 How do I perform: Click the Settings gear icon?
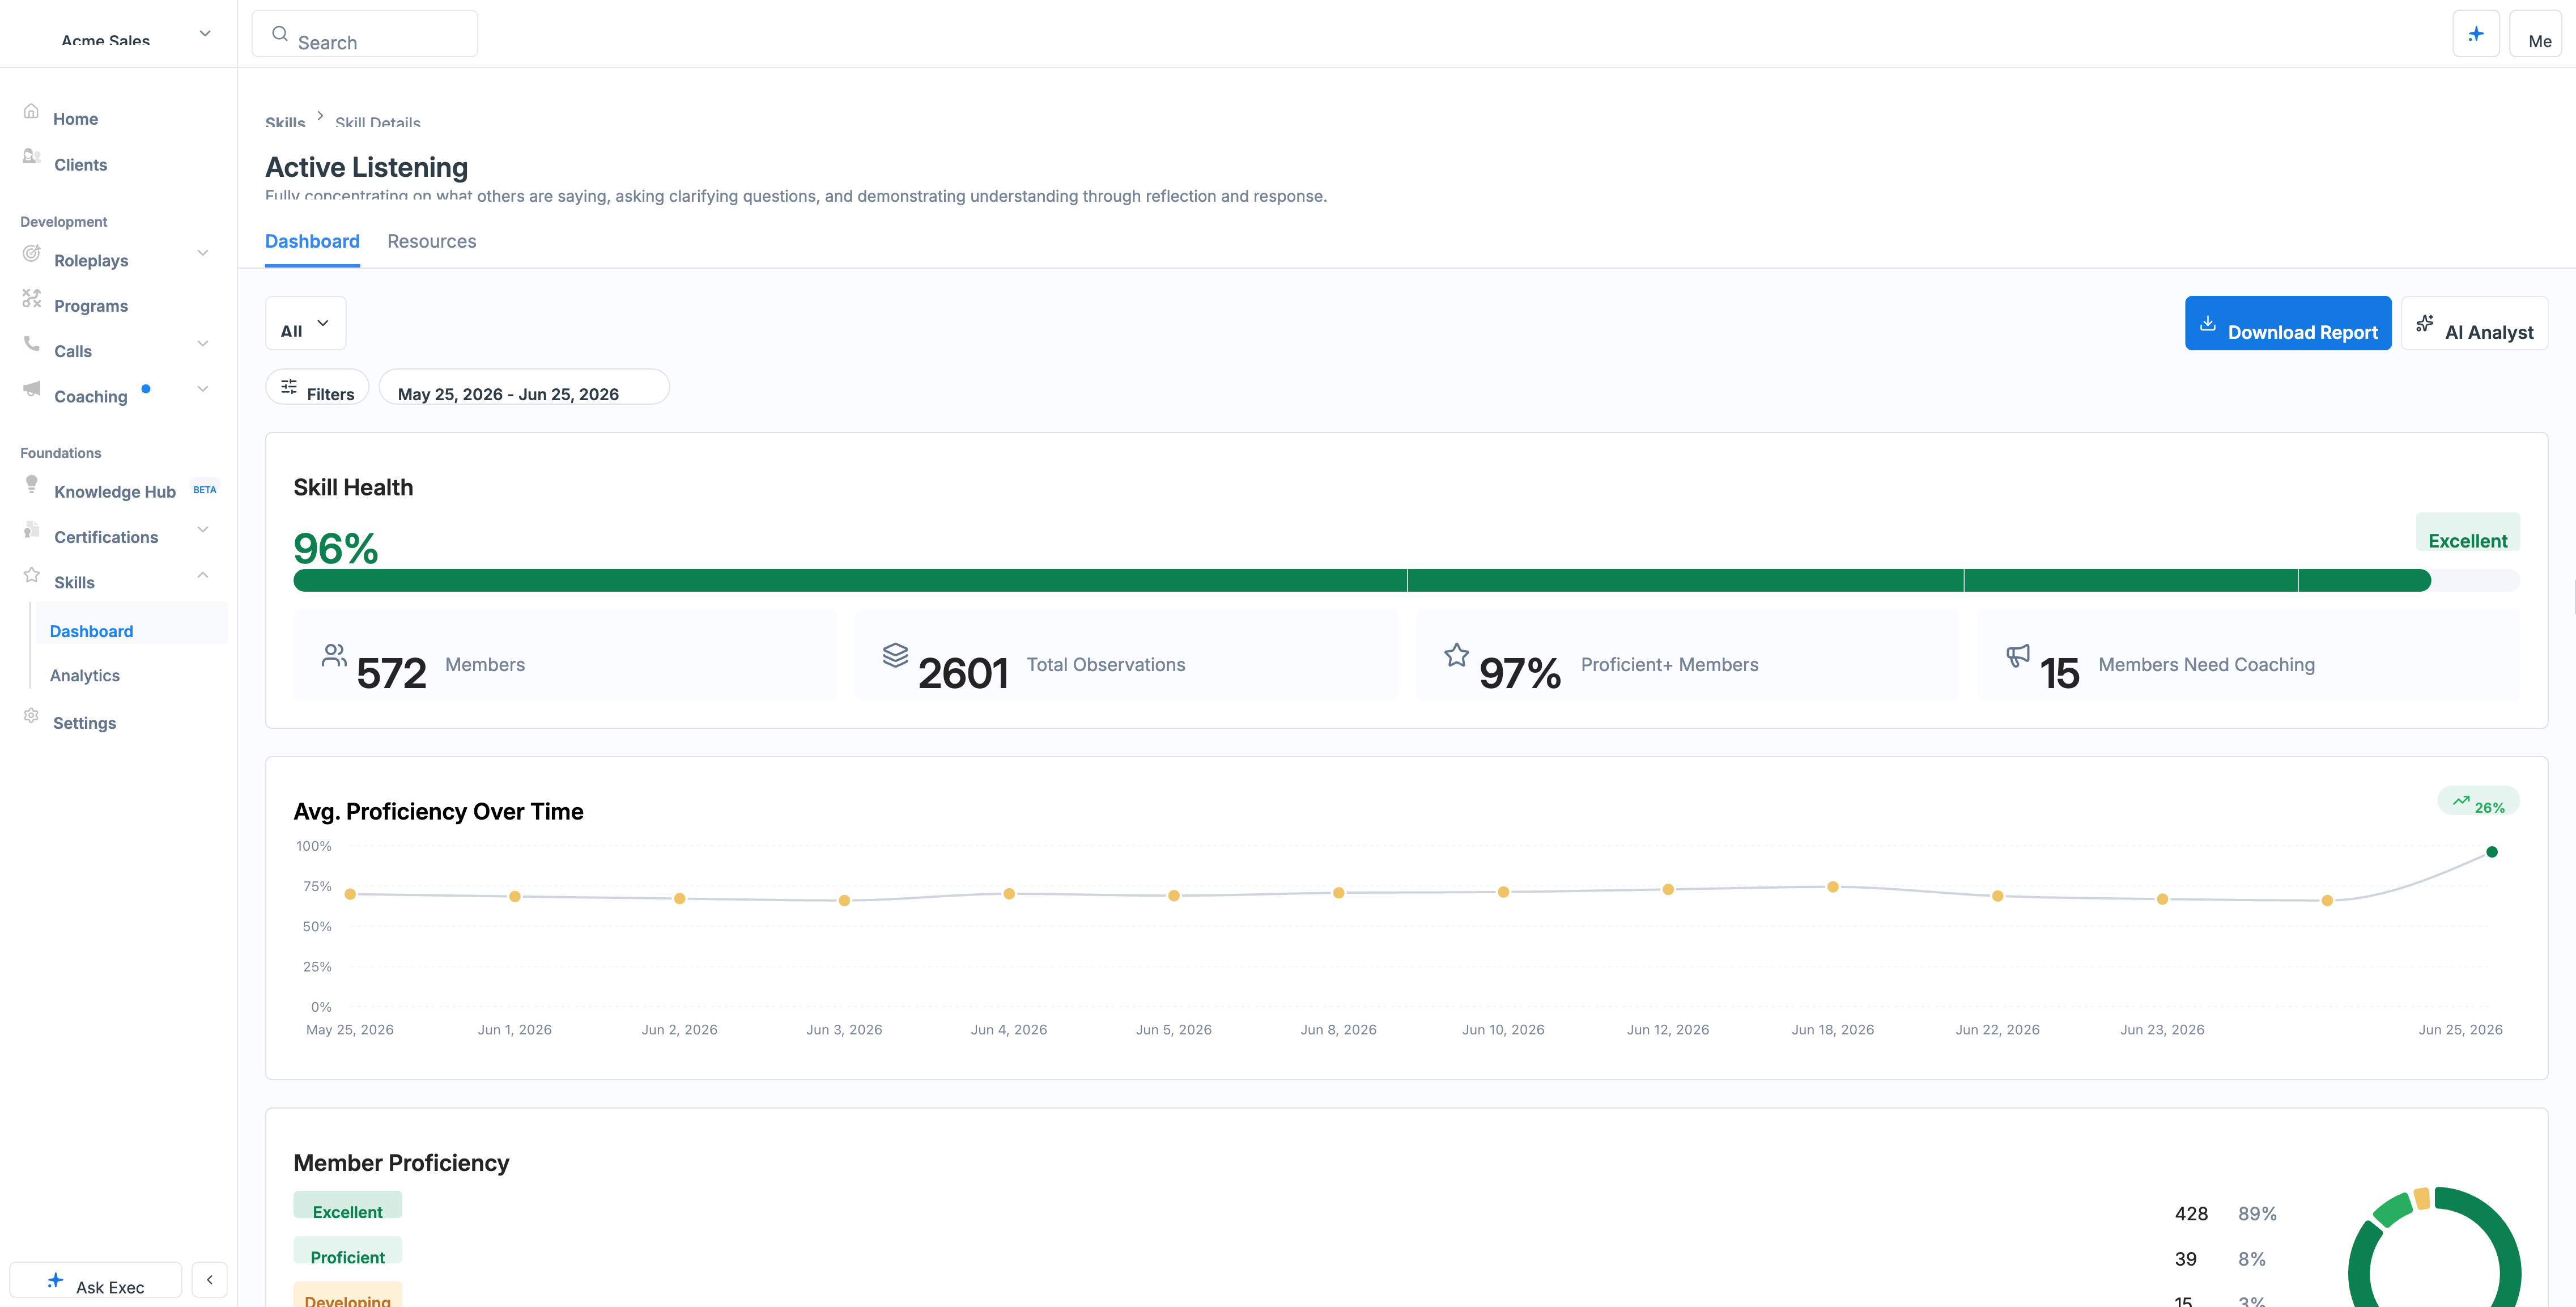point(31,715)
